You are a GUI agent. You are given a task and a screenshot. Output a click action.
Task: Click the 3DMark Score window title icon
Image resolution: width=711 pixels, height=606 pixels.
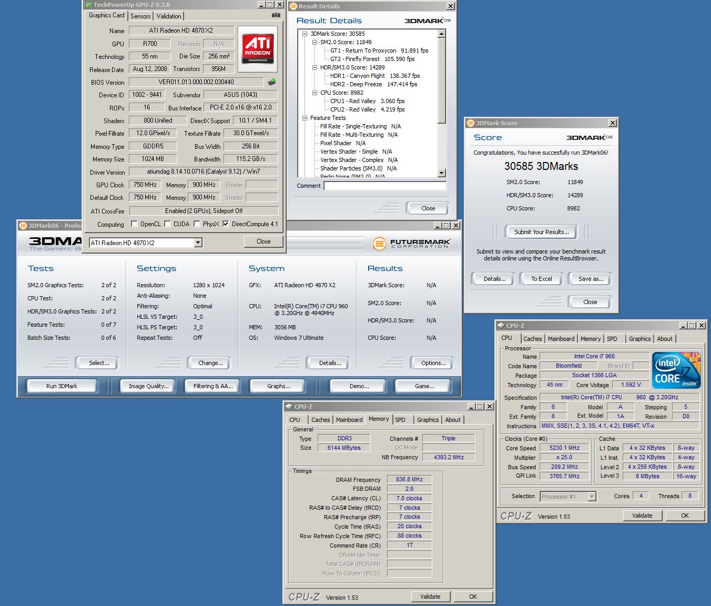pyautogui.click(x=471, y=123)
